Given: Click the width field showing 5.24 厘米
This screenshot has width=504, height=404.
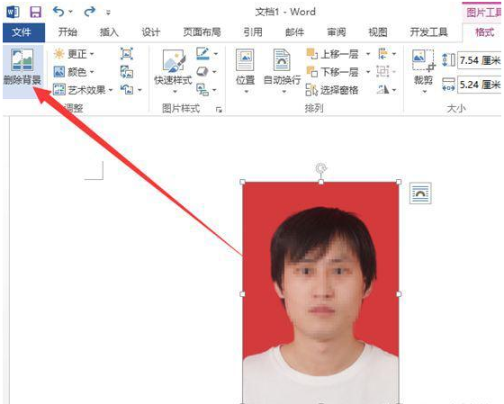Looking at the screenshot, I should click(479, 85).
